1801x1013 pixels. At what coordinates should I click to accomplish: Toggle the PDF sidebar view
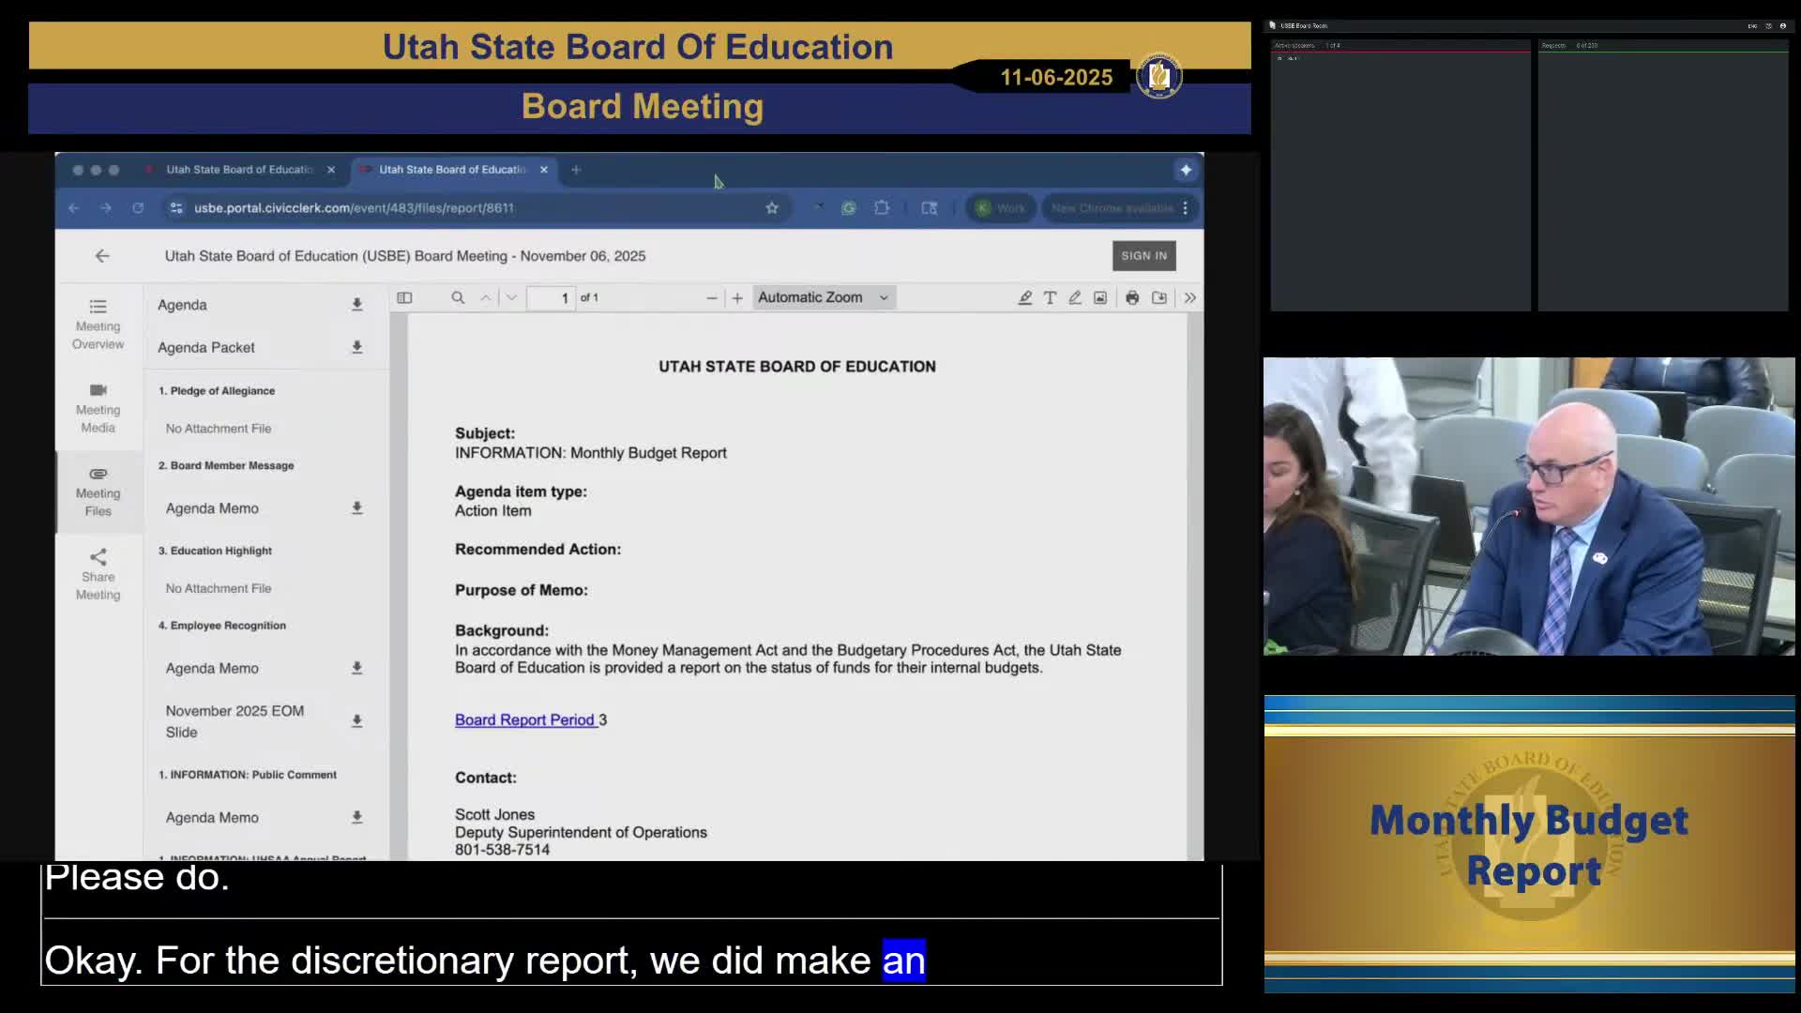tap(404, 297)
